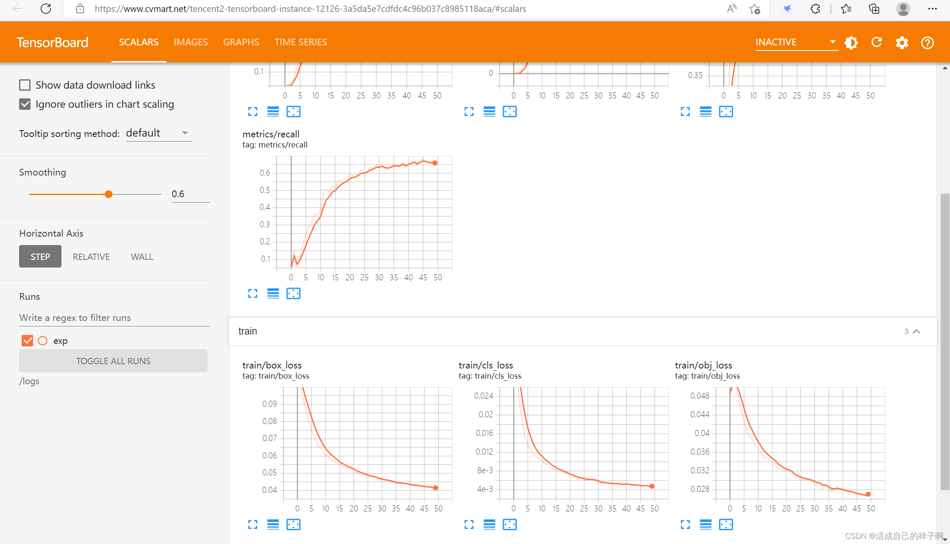
Task: Toggle y-axis log scale on the train/box_loss chart
Action: coord(273,524)
